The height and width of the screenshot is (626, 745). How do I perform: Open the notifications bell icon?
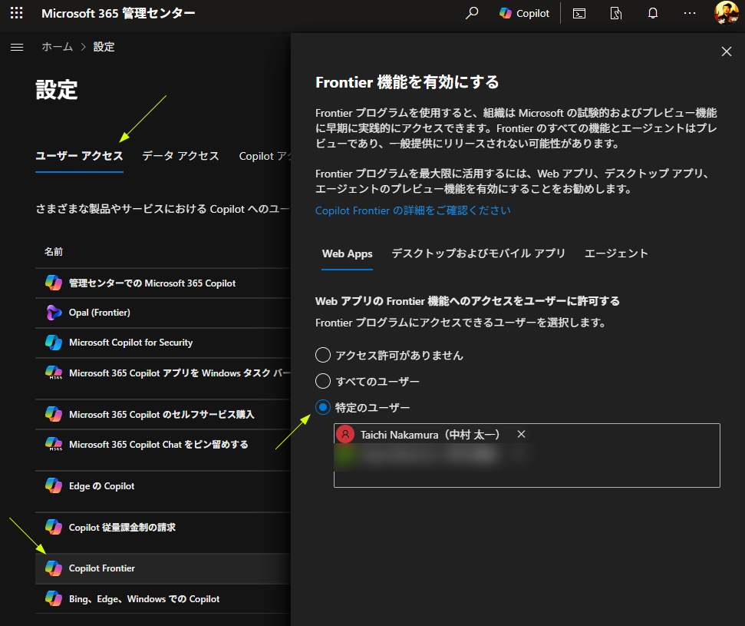click(x=653, y=13)
